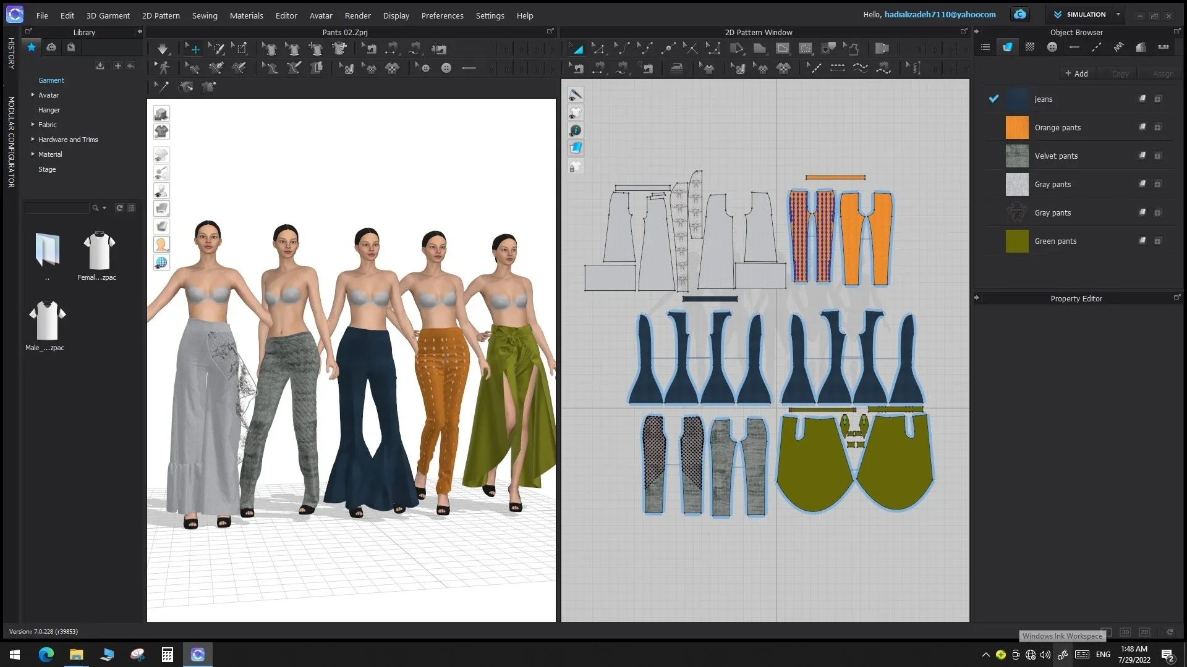Toggle the lock pattern icon in 2D window

coord(576,167)
